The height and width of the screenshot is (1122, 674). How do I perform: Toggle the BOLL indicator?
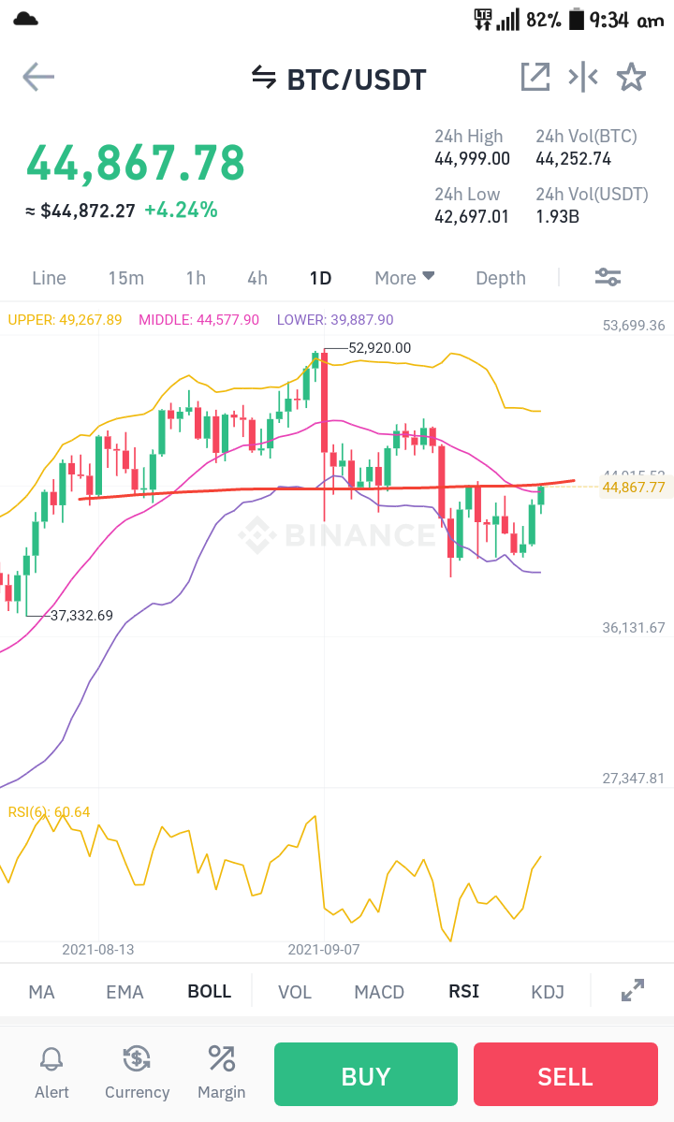(209, 991)
